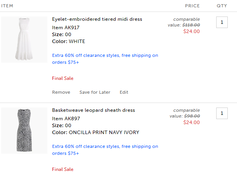Screen dimensions: 237x174
Task: Save the eyelet dress for later
Action: 95,92
